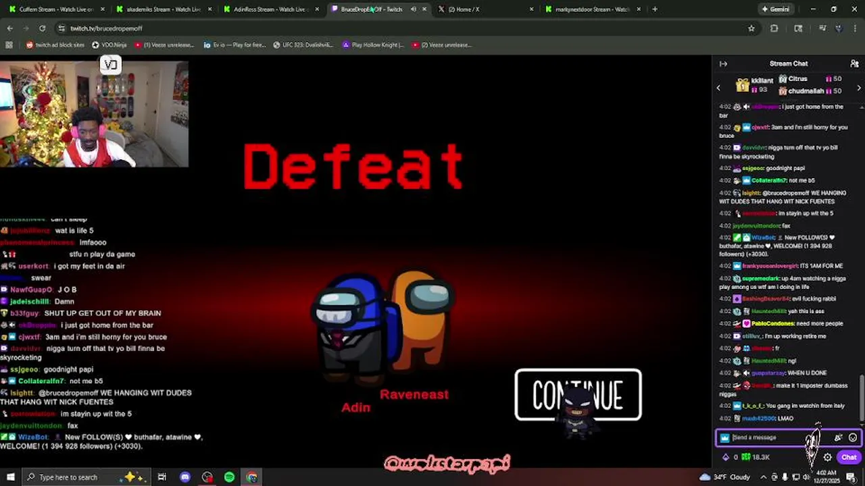
Task: Open Chrome from the taskbar
Action: 251,477
